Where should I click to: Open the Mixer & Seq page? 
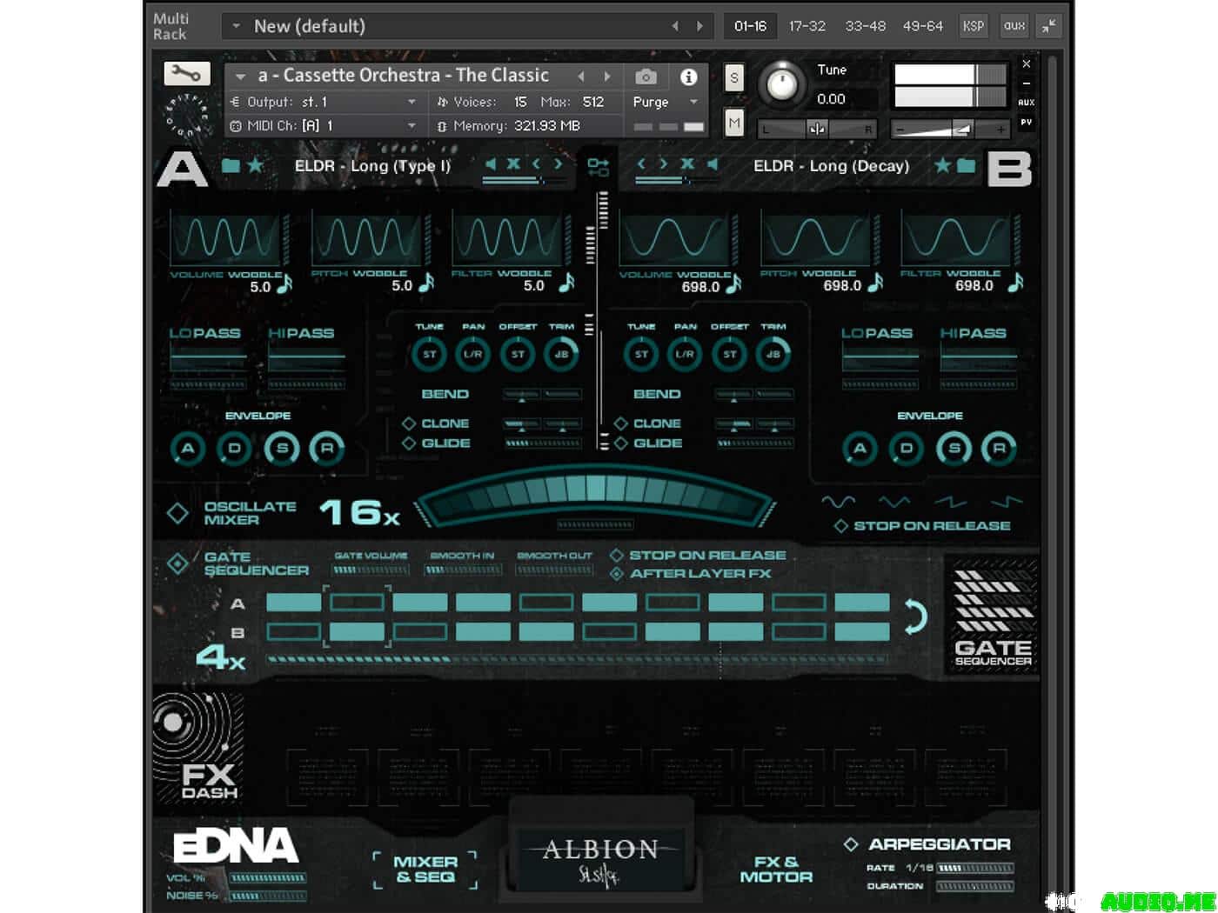[x=425, y=870]
